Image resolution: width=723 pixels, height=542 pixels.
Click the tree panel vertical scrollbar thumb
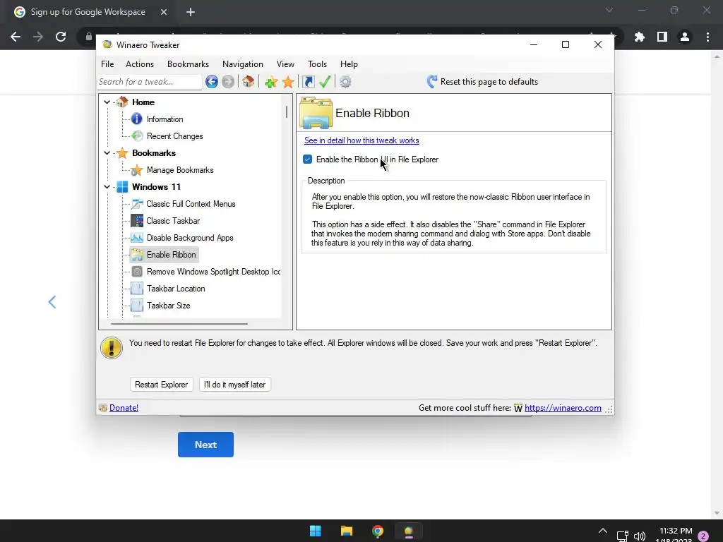(287, 112)
